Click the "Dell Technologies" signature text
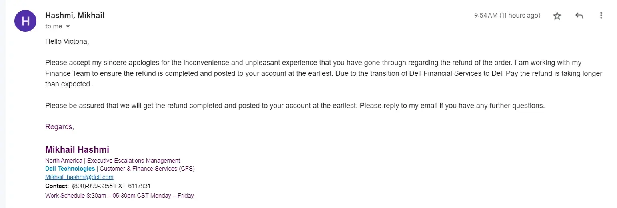 click(x=70, y=169)
